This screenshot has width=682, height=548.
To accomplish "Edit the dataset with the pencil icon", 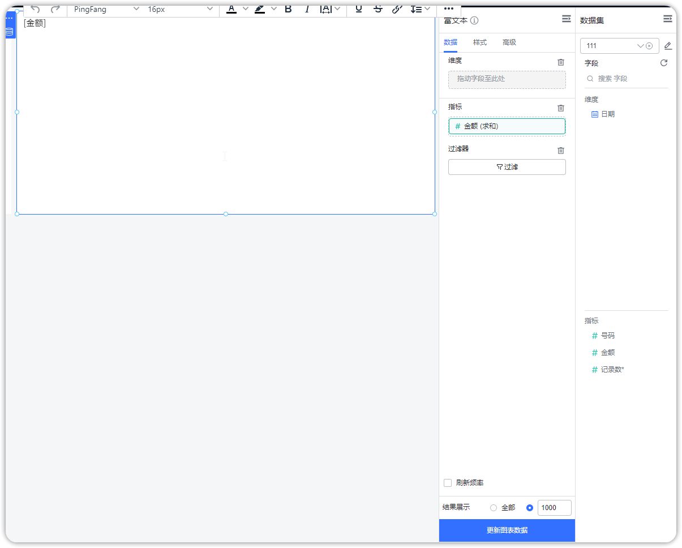I will tap(668, 46).
